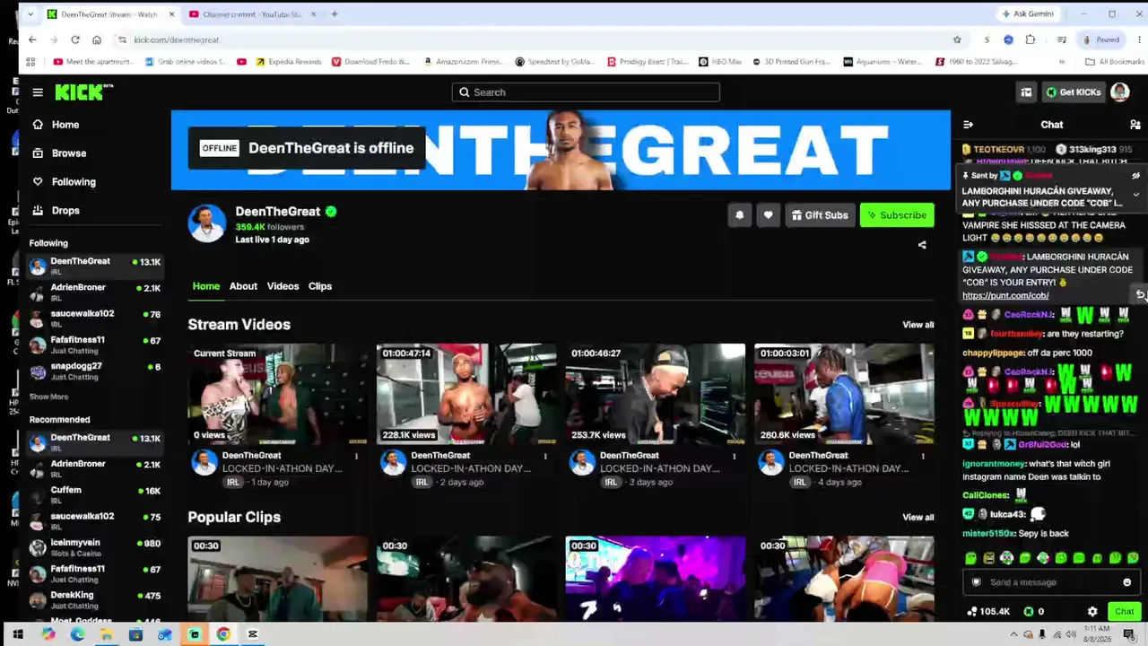This screenshot has height=646, width=1148.
Task: Open a new browser tab
Action: (x=334, y=14)
